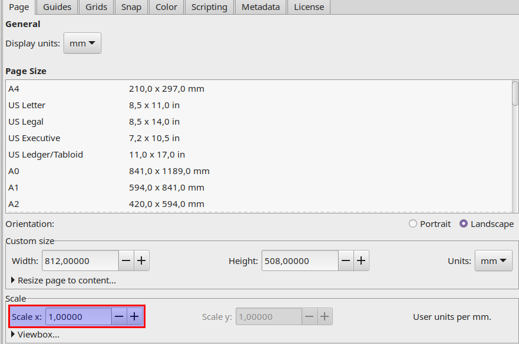519x344 pixels.
Task: Select the A2 page size
Action: click(259, 204)
